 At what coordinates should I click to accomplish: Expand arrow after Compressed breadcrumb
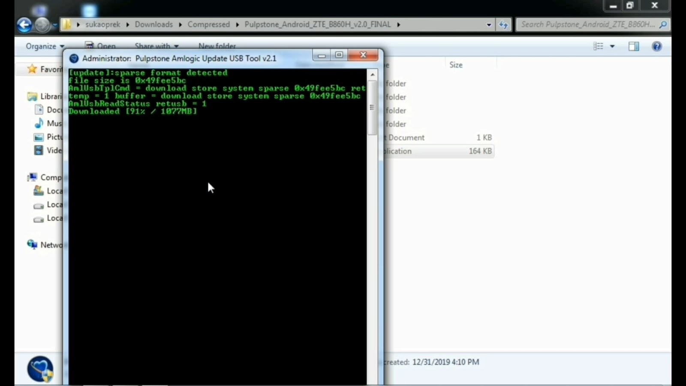pos(237,24)
